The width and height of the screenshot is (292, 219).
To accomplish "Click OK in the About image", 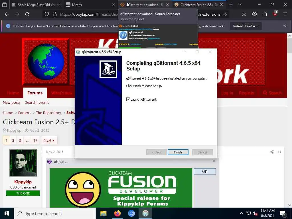I will tap(205, 171).
